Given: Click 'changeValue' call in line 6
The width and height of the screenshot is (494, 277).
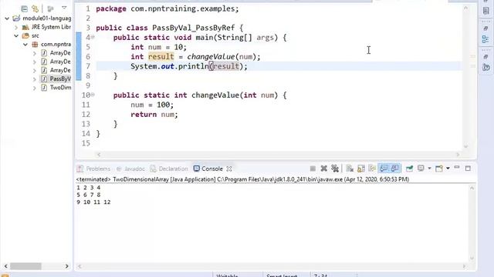Looking at the screenshot, I should [x=211, y=56].
